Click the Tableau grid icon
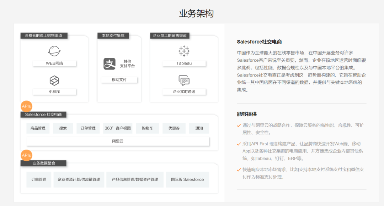 coord(184,51)
